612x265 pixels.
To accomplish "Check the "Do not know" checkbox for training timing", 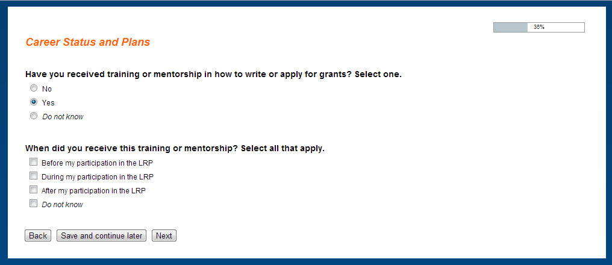I will point(33,204).
